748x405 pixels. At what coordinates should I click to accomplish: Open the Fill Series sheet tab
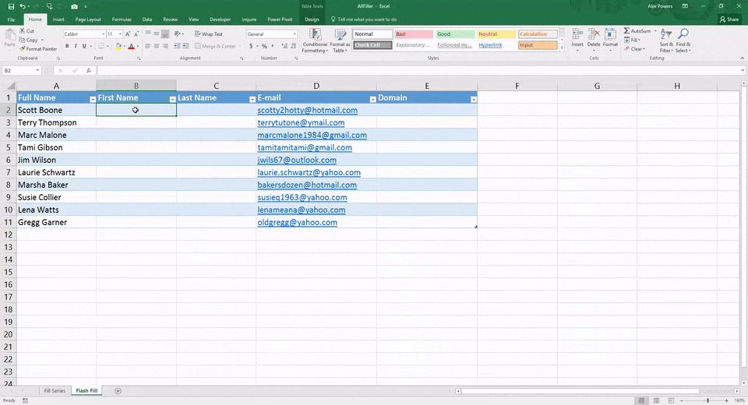[x=55, y=390]
